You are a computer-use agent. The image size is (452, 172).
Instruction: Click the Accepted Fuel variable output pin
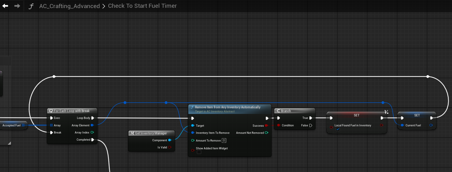pyautogui.click(x=23, y=125)
